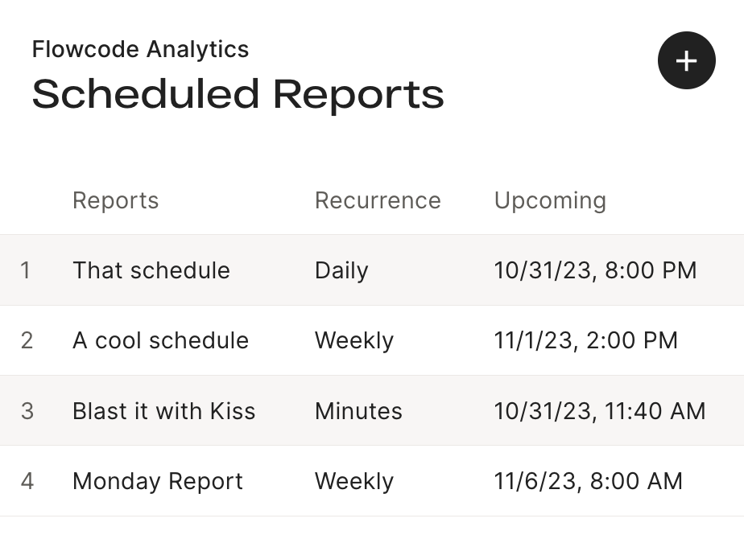Sort by the Upcoming column header
The height and width of the screenshot is (539, 744).
[550, 200]
